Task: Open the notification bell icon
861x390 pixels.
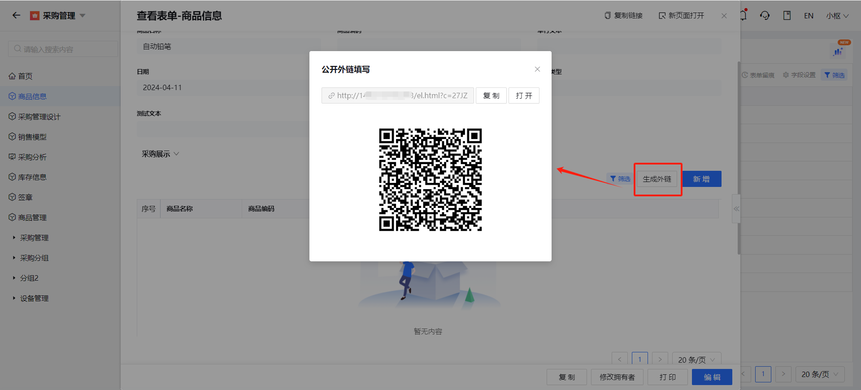Action: tap(743, 15)
